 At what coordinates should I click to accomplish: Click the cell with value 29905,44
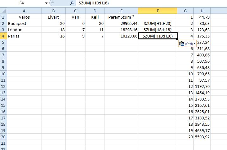click(x=121, y=24)
